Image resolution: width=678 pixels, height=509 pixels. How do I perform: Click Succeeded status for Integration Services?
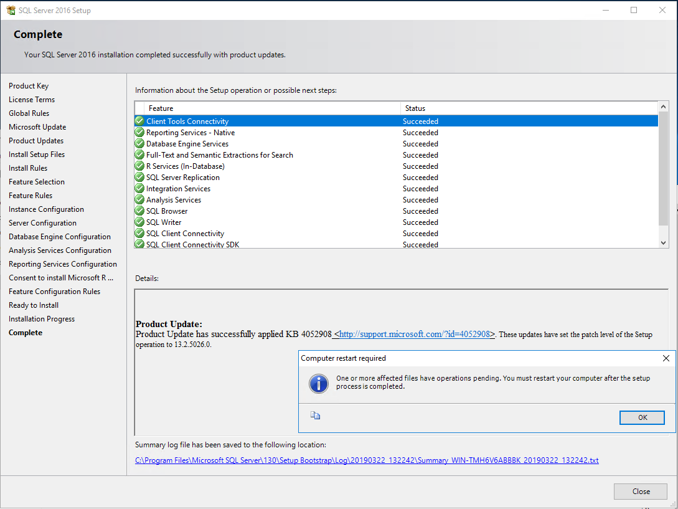420,189
